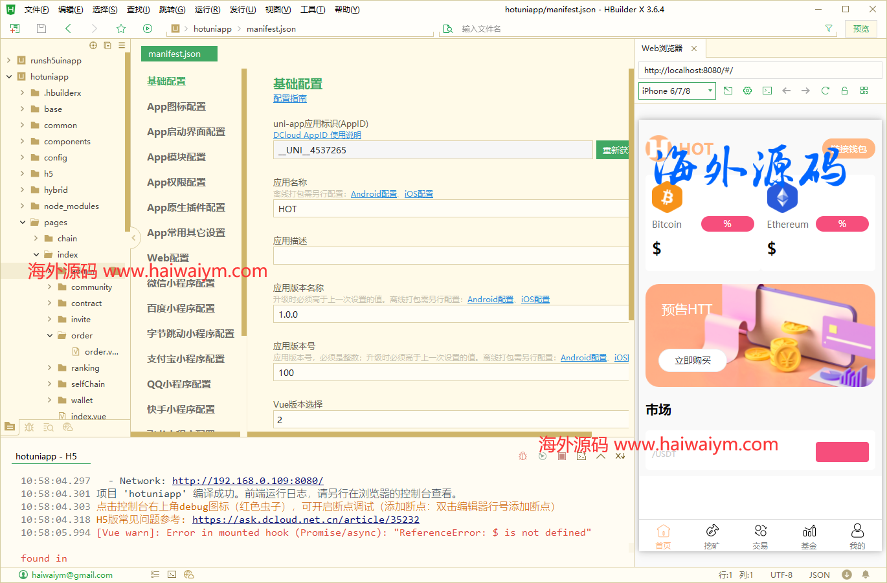
Task: Click the 立即购买 button in the app preview
Action: 692,360
